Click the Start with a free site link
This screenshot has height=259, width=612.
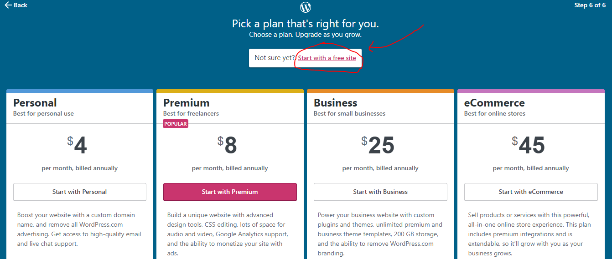point(327,58)
